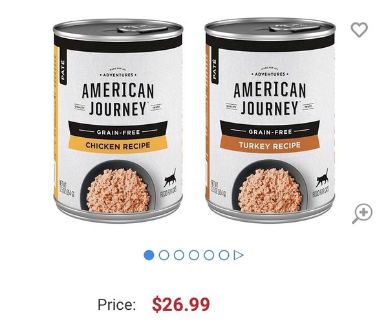This screenshot has height=326, width=388.
Task: Show the sixth carousel image dot
Action: (224, 255)
